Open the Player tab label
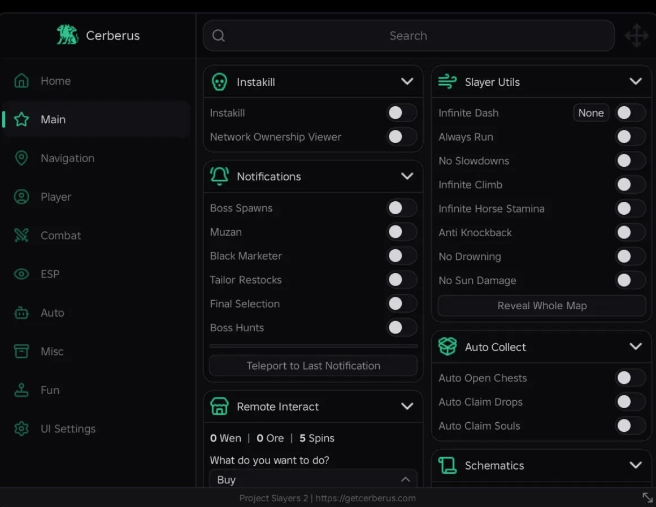This screenshot has height=507, width=656. [x=55, y=197]
